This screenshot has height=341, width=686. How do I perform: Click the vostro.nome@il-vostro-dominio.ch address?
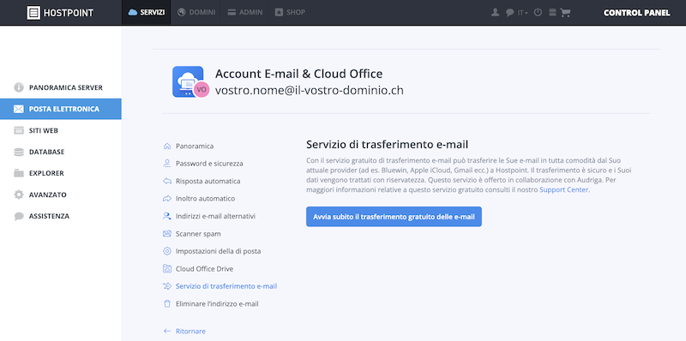coord(310,90)
